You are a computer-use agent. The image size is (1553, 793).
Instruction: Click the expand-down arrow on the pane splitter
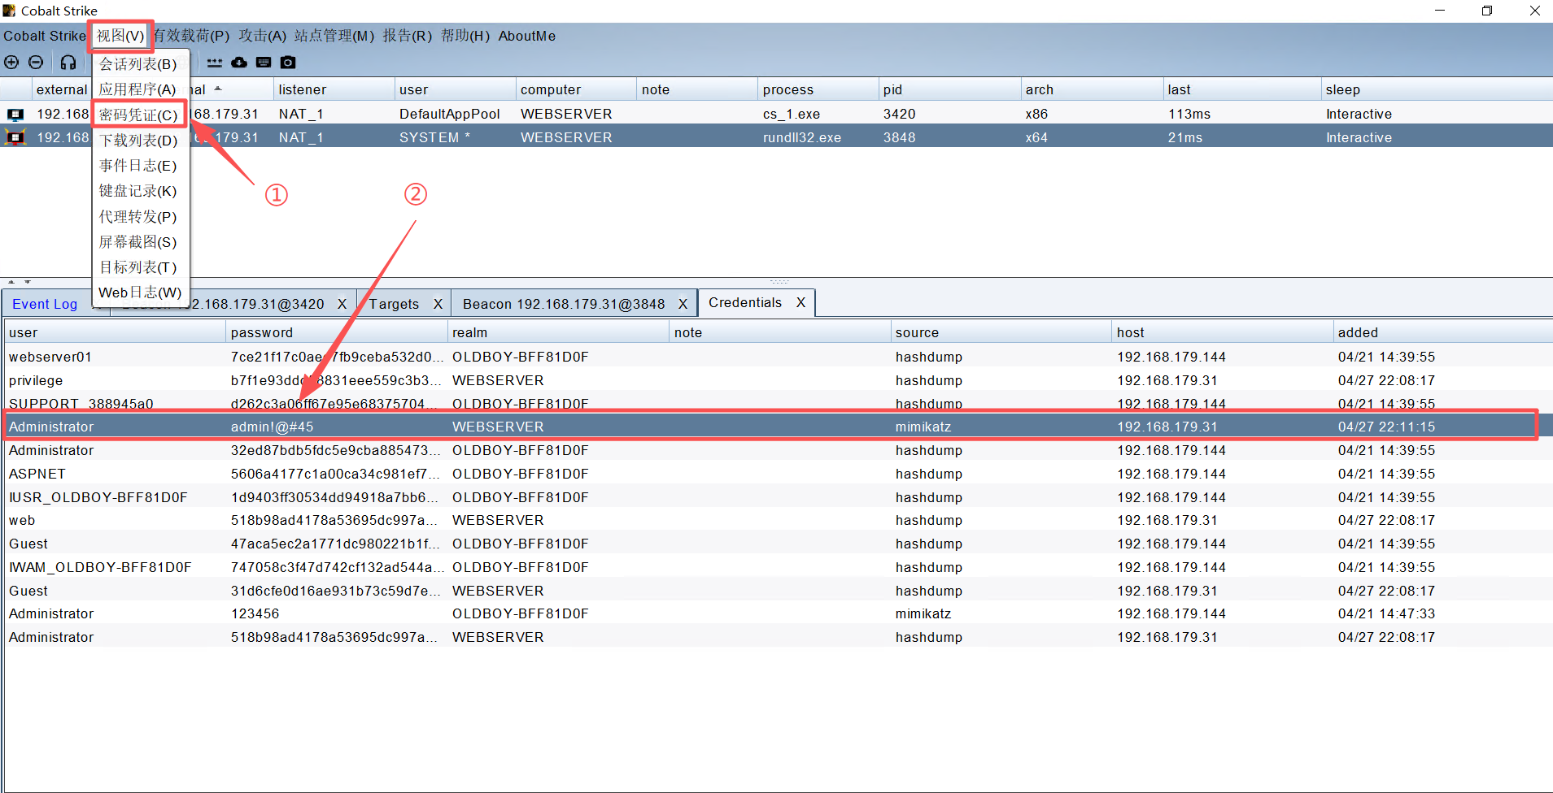click(x=28, y=282)
